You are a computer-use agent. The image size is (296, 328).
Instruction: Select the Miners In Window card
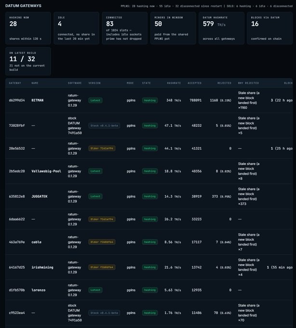click(173, 28)
